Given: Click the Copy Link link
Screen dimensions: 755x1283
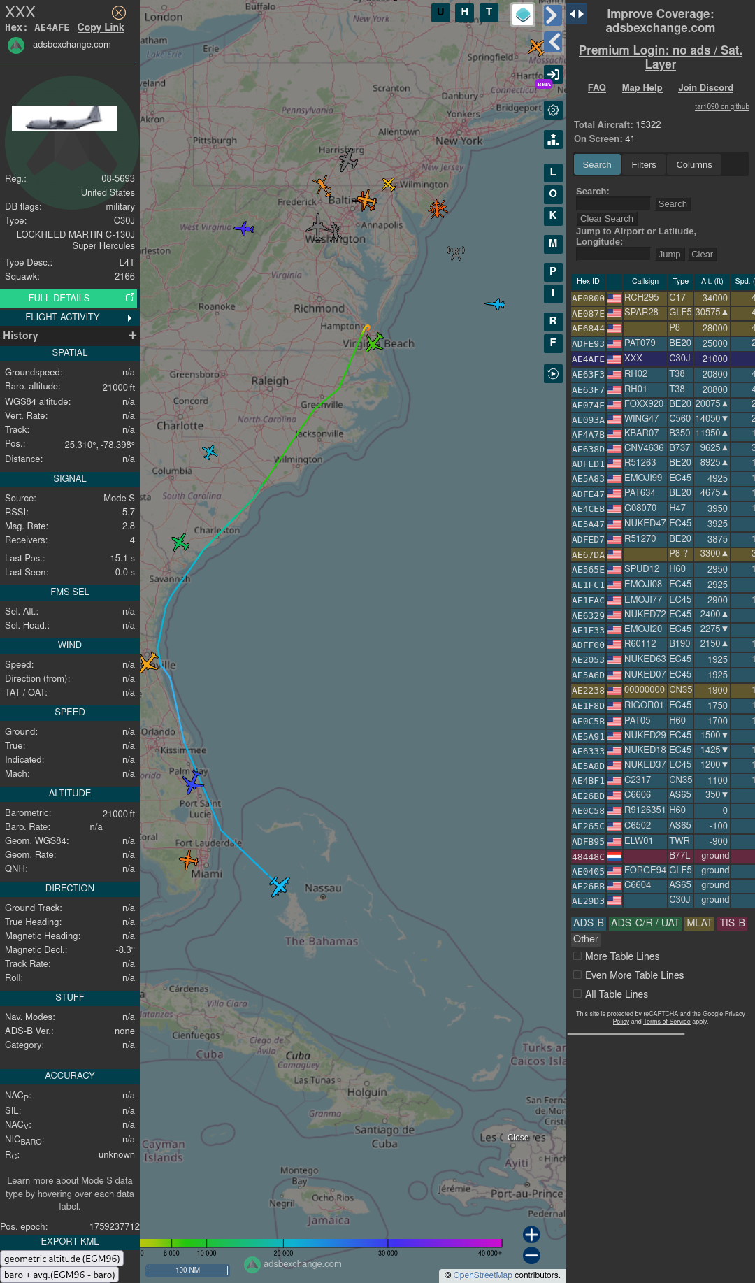Looking at the screenshot, I should click(x=101, y=27).
